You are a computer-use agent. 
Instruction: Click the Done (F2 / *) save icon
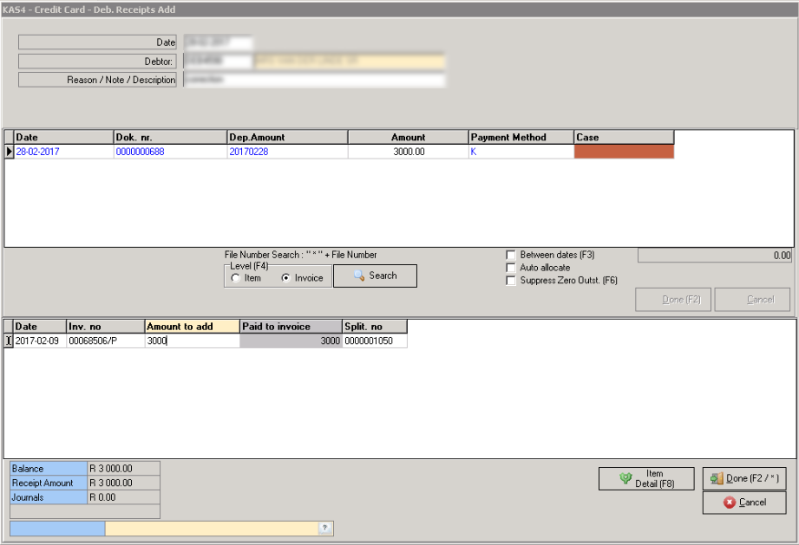[717, 477]
